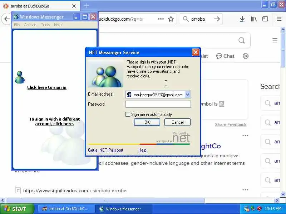Click the 'Click here to sign in' link
This screenshot has width=286, height=214.
[47, 87]
